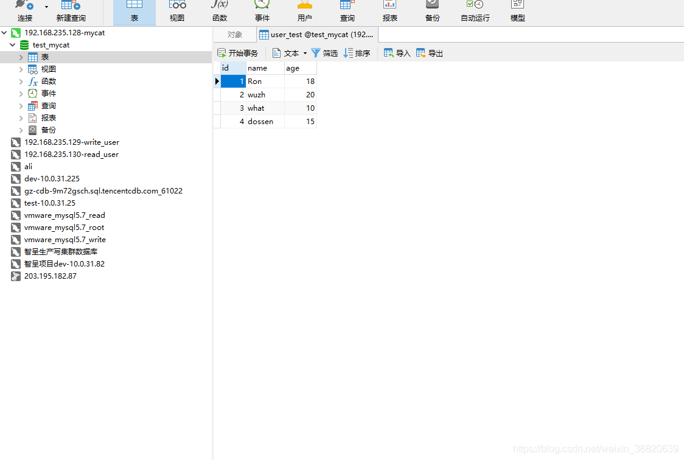The height and width of the screenshot is (460, 684).
Task: Select the 事件 item in the tree
Action: coord(49,94)
